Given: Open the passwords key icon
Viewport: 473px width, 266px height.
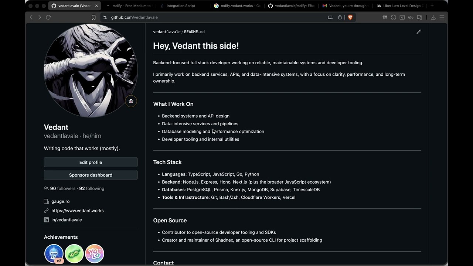Looking at the screenshot, I should pyautogui.click(x=411, y=17).
